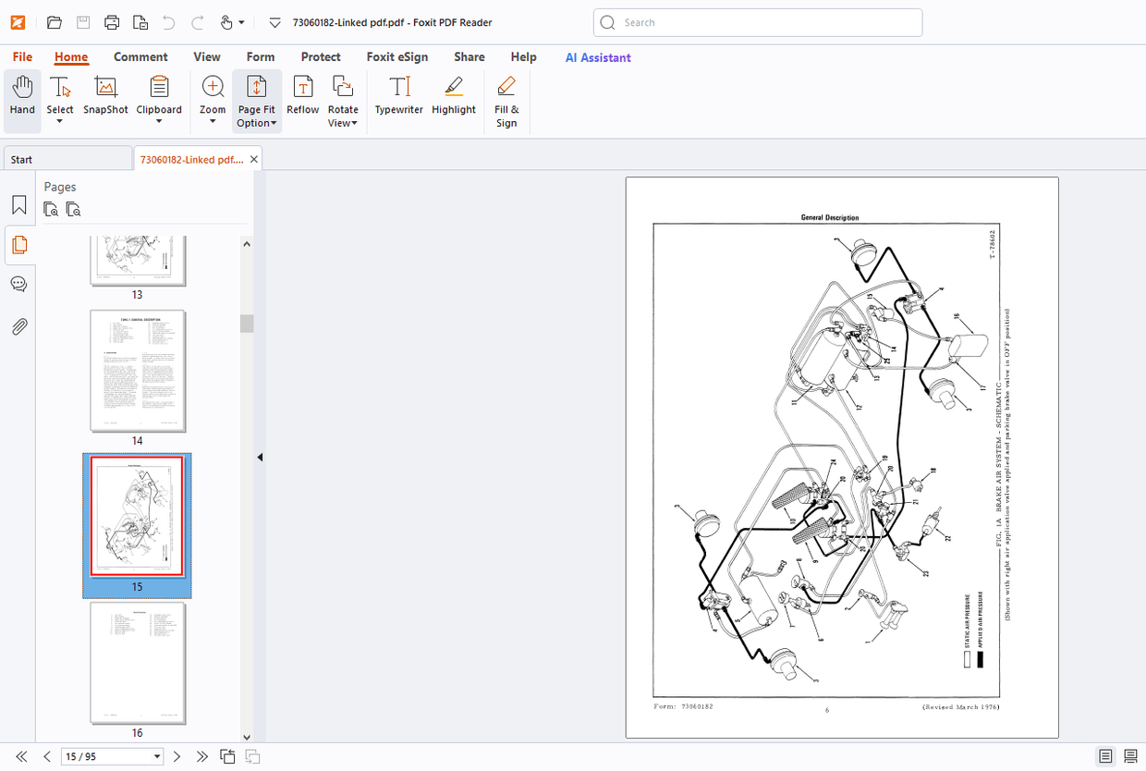Open the AI Assistant
The width and height of the screenshot is (1146, 771).
click(598, 57)
